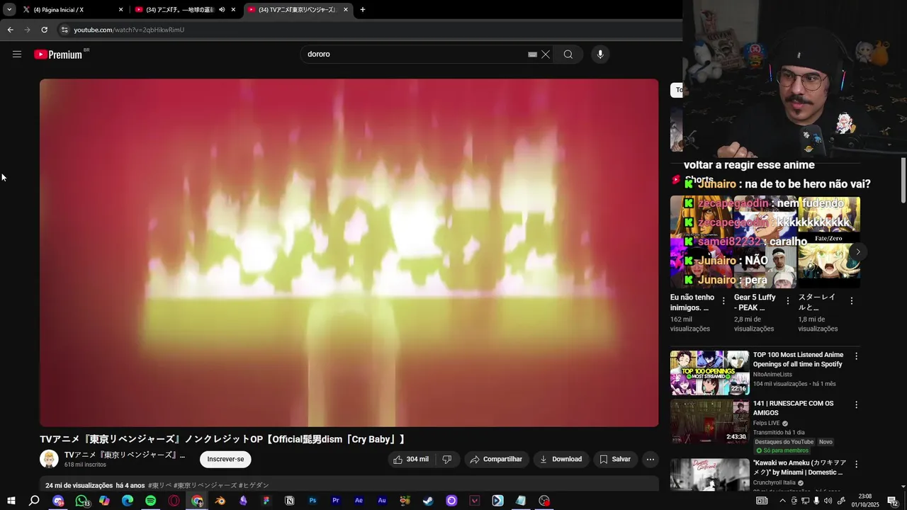Click the hashtag #東リベ

[159, 485]
